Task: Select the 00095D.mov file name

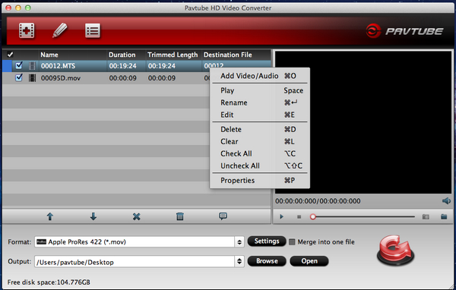Action: point(61,78)
